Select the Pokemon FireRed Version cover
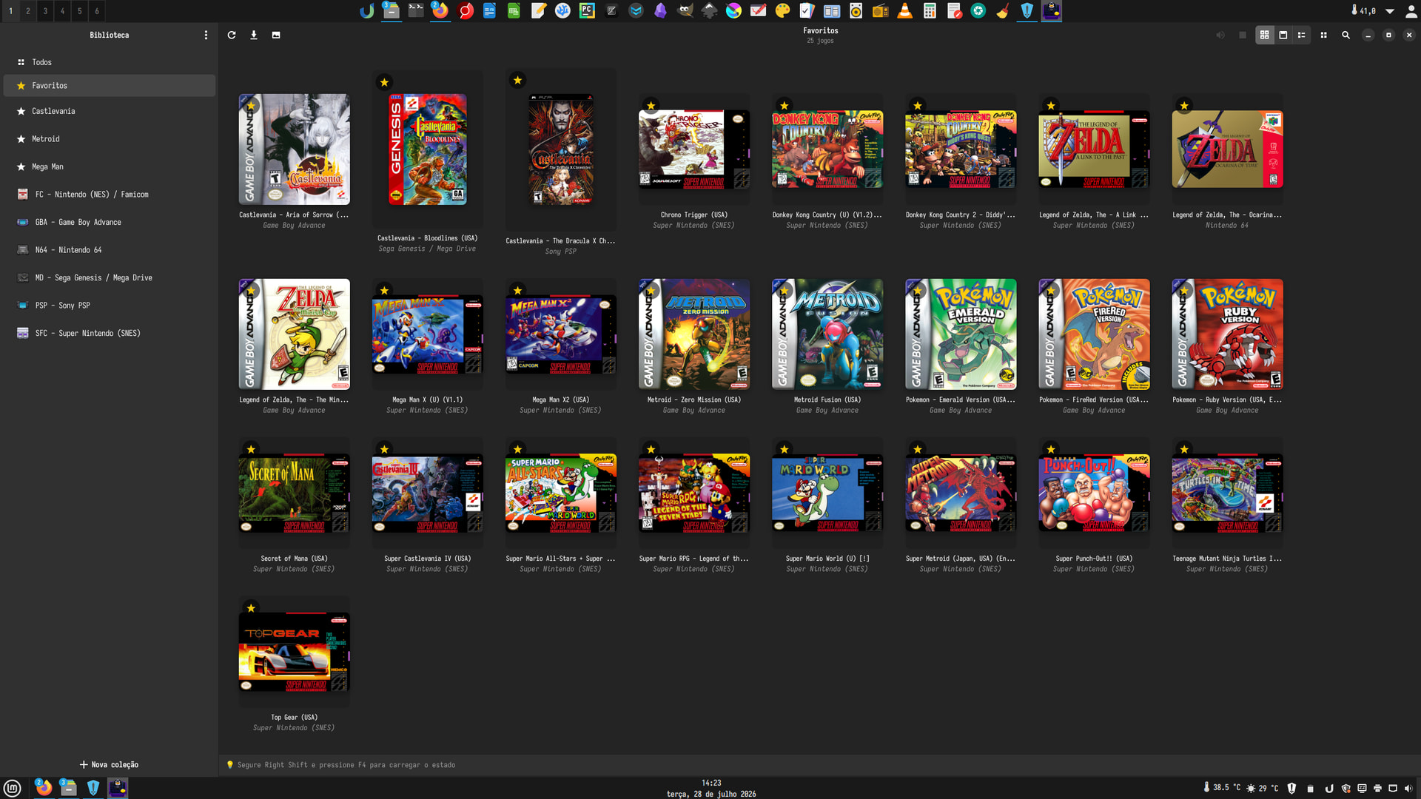This screenshot has height=799, width=1421. 1094,334
